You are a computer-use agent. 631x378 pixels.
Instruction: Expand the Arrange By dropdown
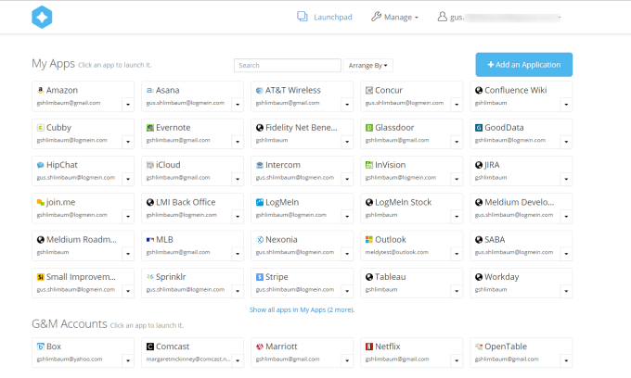pos(369,66)
